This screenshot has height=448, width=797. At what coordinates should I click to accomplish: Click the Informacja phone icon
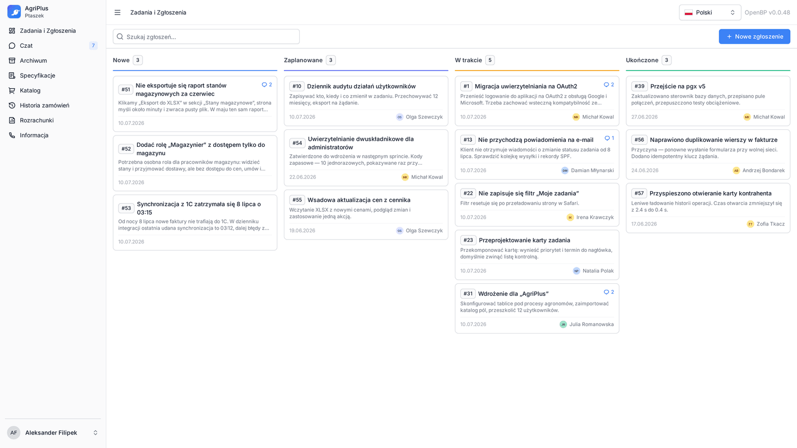tap(12, 135)
